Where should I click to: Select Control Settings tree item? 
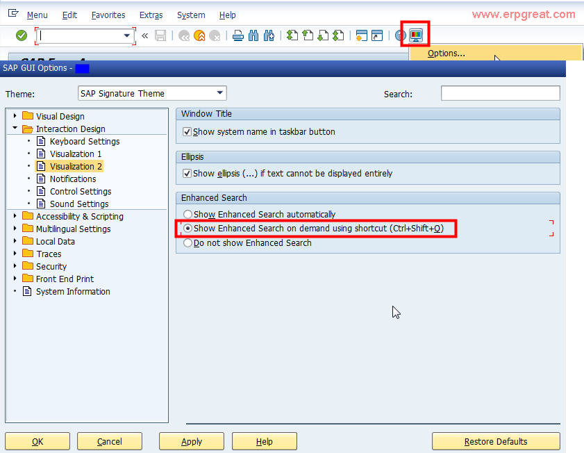[x=81, y=192]
